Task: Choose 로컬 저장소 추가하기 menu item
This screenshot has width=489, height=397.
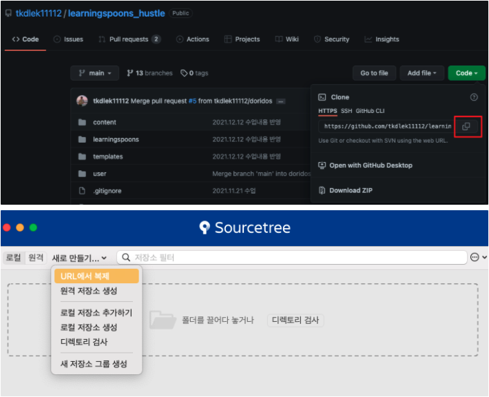Action: (96, 312)
